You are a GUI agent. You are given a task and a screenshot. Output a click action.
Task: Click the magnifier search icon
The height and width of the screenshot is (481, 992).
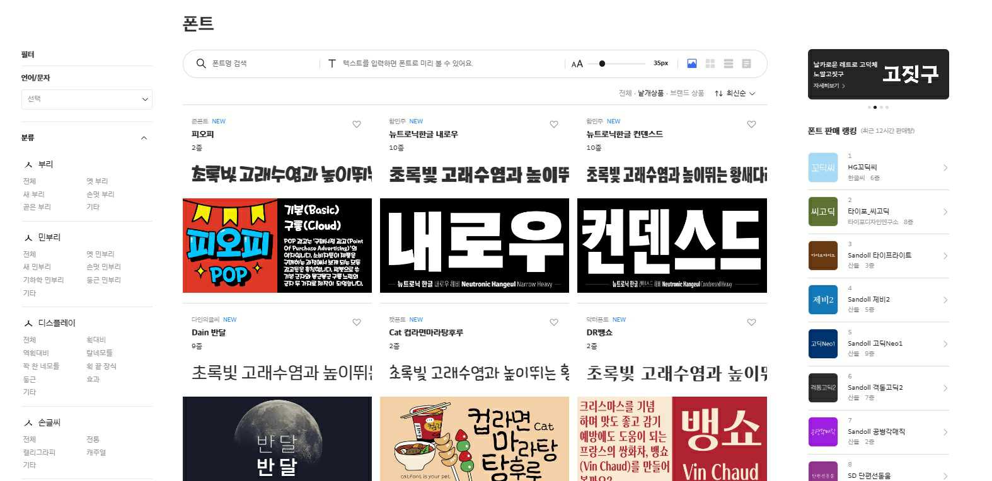pyautogui.click(x=201, y=64)
